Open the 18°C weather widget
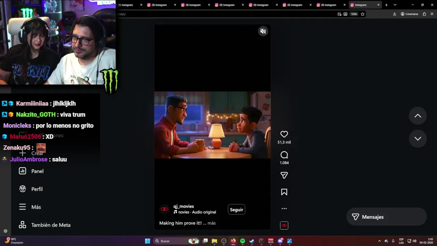Image resolution: width=437 pixels, height=246 pixels. tap(14, 241)
